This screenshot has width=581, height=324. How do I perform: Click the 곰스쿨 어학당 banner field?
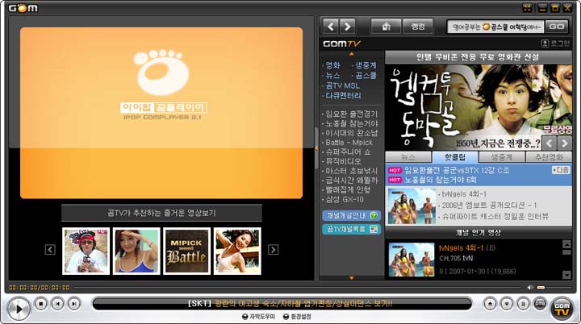[x=495, y=27]
